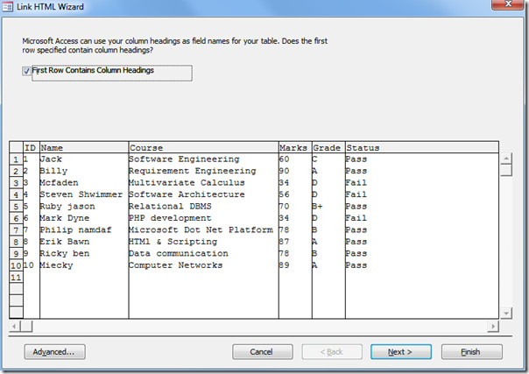Click the vertical scrollbar up arrow
Screen dimensions: 529x374
click(x=506, y=159)
